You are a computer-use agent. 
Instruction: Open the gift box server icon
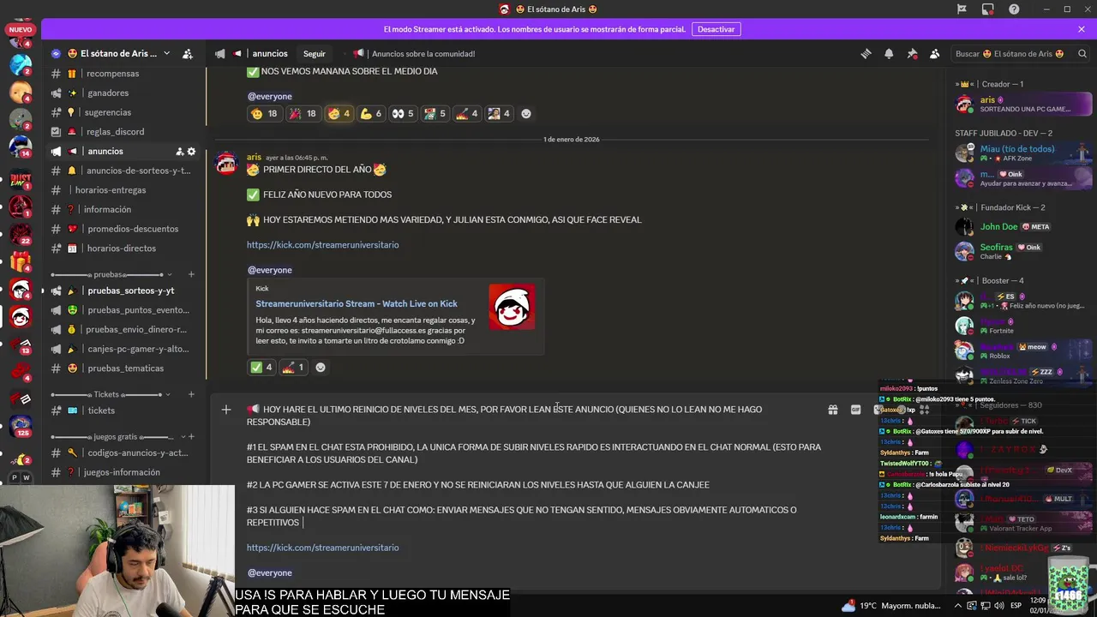pos(21,261)
